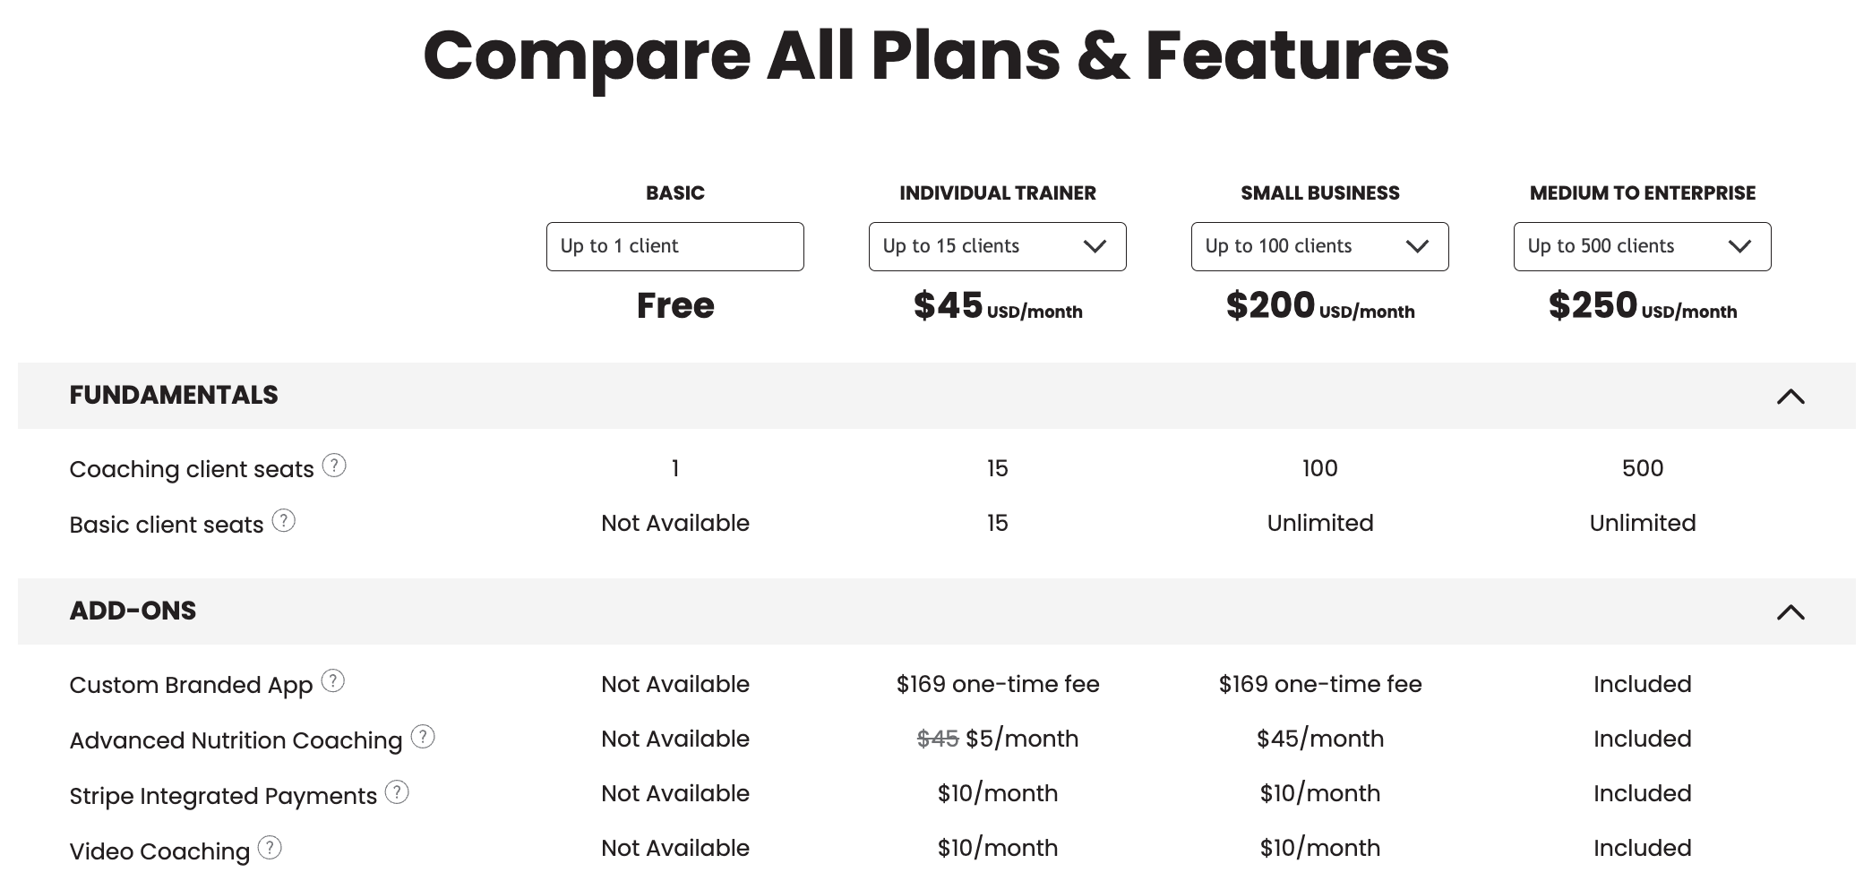This screenshot has height=872, width=1872.
Task: Collapse the ADD-ONS section chevron
Action: point(1790,612)
